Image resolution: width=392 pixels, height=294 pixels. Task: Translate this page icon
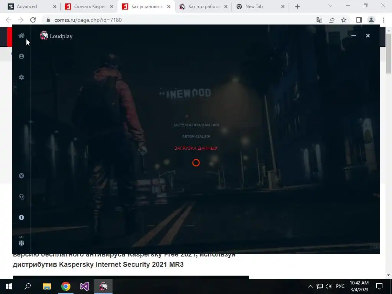(319, 20)
